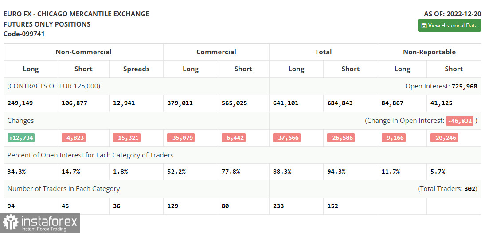Click the red -20,246 change badge
This screenshot has height=233, width=485.
(x=444, y=138)
